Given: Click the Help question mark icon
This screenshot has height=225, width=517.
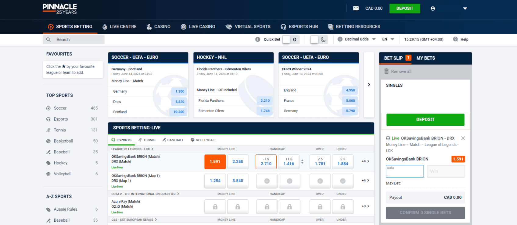Looking at the screenshot, I should tap(455, 39).
